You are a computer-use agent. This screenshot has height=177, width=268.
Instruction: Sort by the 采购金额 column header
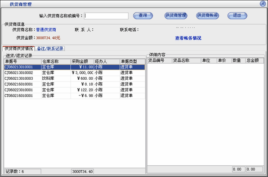82,61
